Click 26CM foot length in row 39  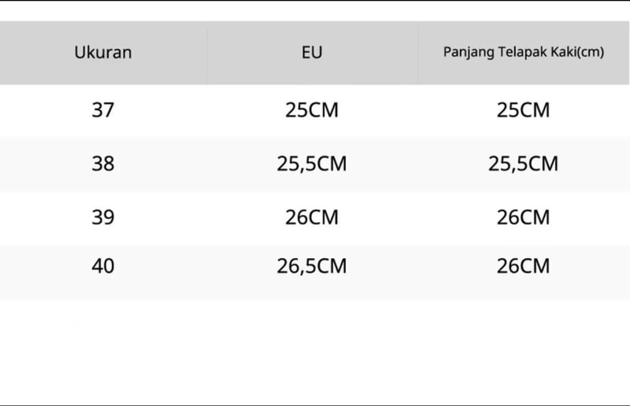point(523,217)
